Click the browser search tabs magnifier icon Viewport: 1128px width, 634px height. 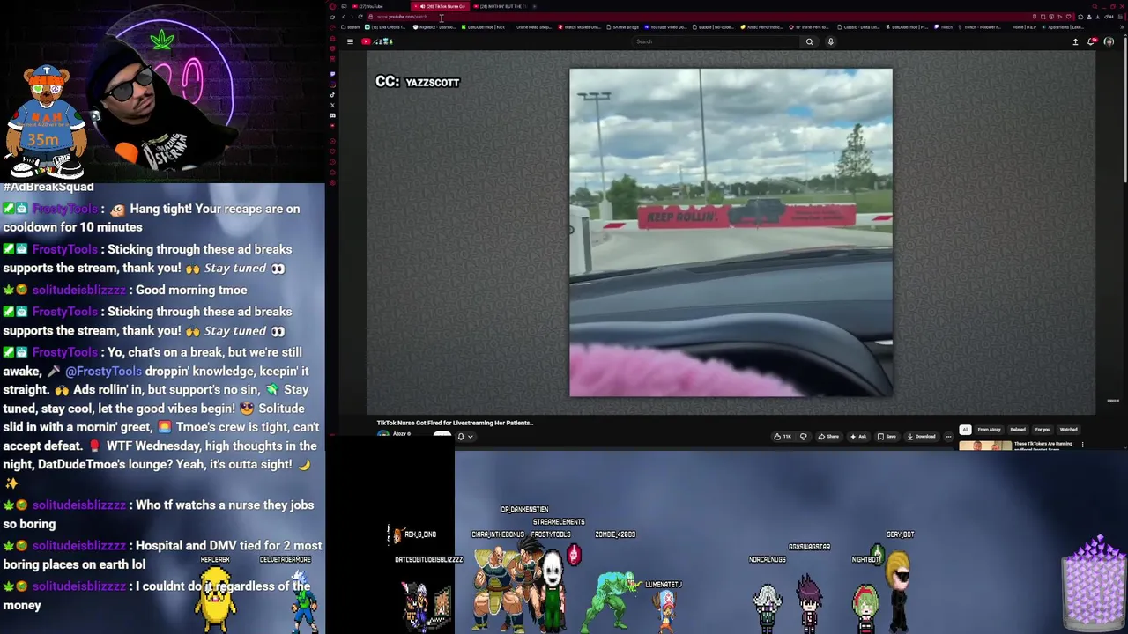[x=1095, y=6]
